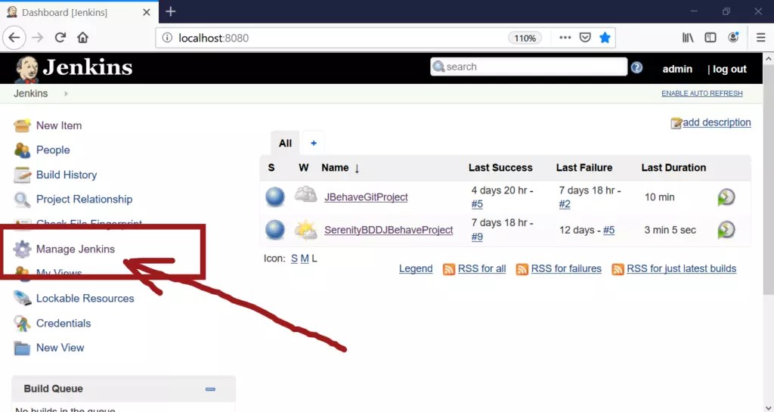Click the New View folder icon
The width and height of the screenshot is (774, 412).
22,348
